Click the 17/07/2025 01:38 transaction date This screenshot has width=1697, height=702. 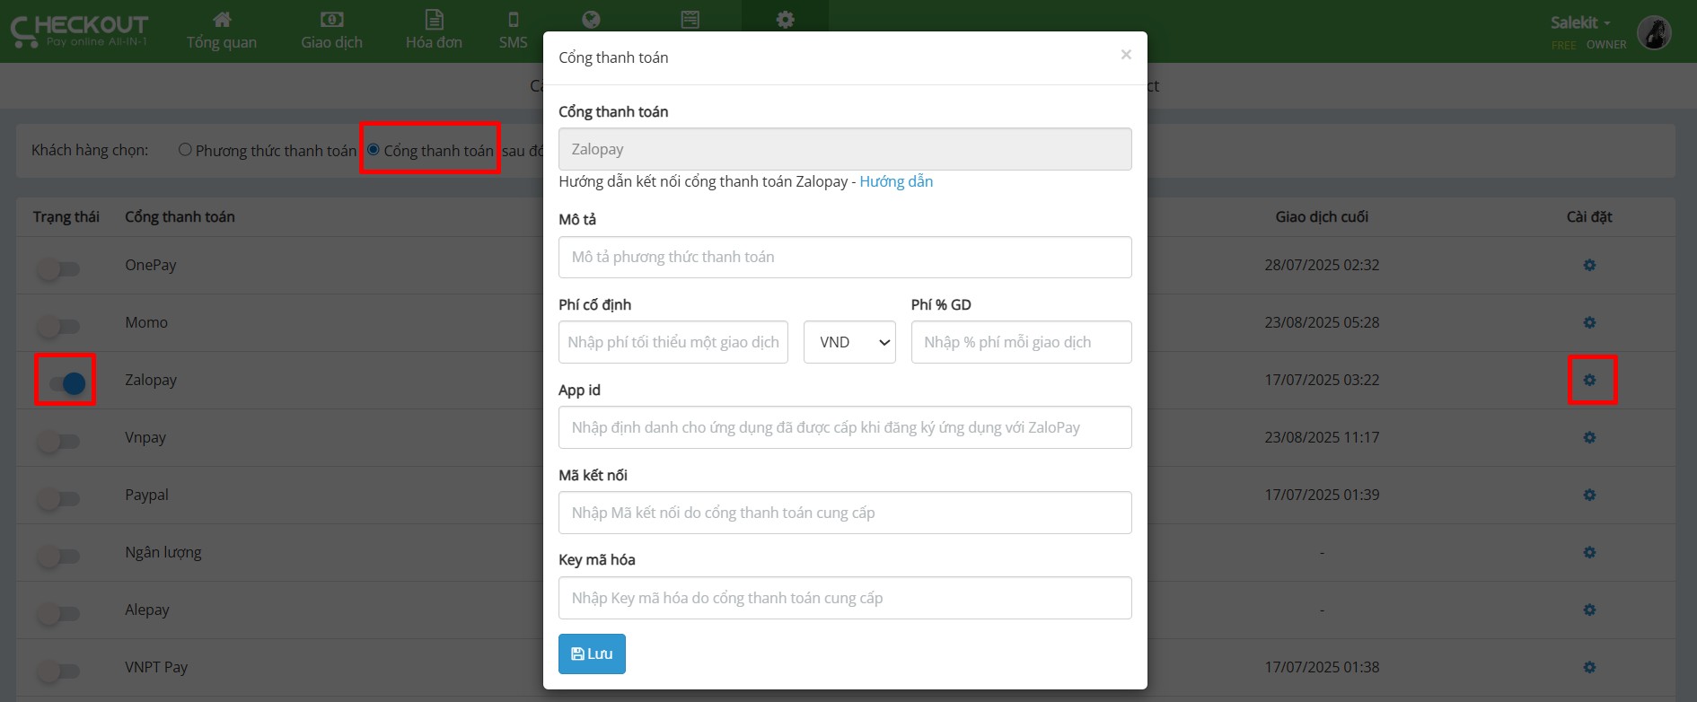tap(1322, 667)
